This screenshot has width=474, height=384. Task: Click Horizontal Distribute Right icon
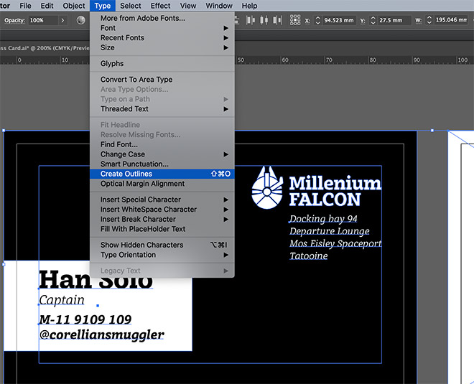(x=277, y=20)
